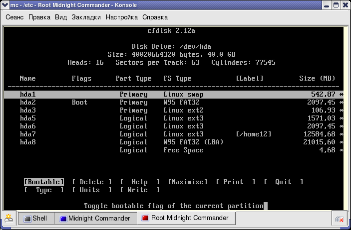Image resolution: width=351 pixels, height=230 pixels.
Task: Click the close session icon at bottom right
Action: click(340, 219)
